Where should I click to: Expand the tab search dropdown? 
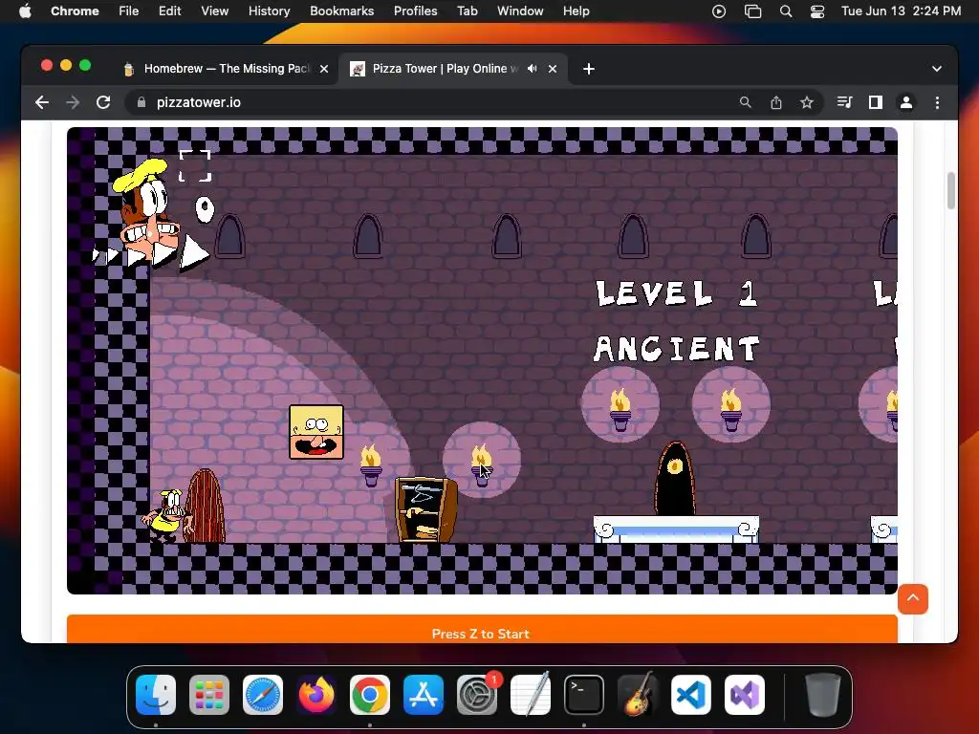tap(937, 69)
